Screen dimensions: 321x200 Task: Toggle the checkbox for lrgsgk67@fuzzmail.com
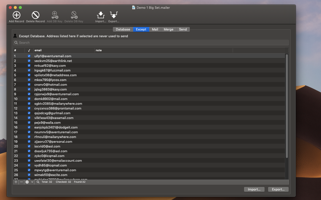tap(29, 70)
